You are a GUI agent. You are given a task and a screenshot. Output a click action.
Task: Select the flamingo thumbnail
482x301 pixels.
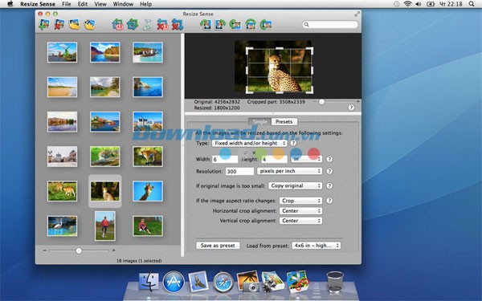pyautogui.click(x=62, y=226)
